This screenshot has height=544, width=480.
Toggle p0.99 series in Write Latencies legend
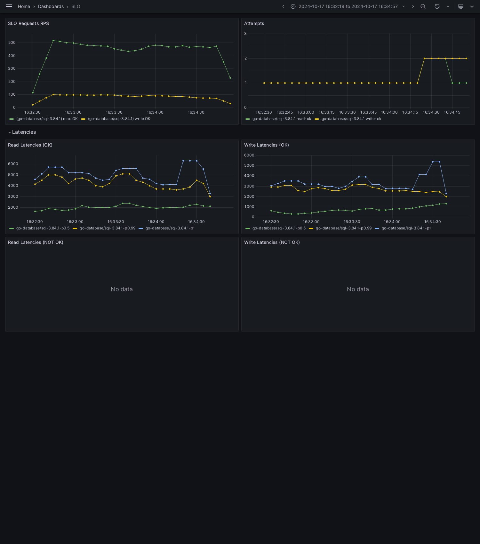click(x=344, y=228)
